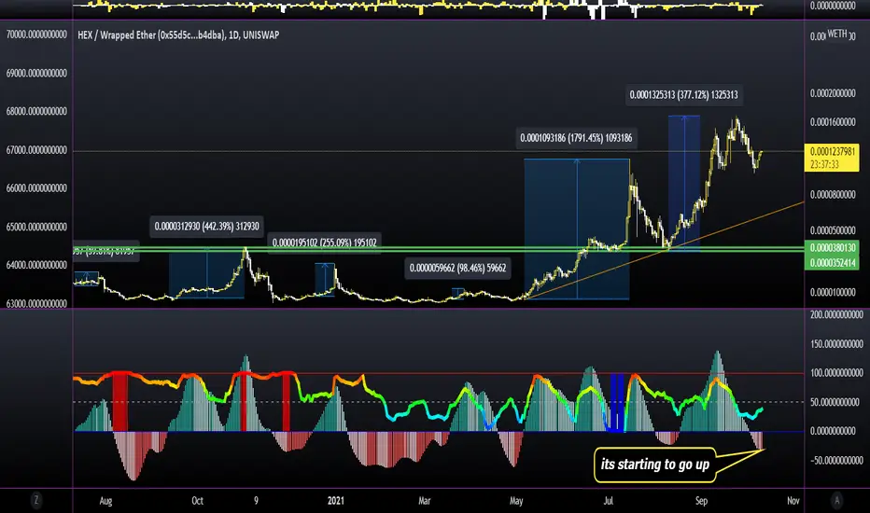Click the 63000.0000000000 left axis value
This screenshot has width=870, height=513.
pos(36,303)
